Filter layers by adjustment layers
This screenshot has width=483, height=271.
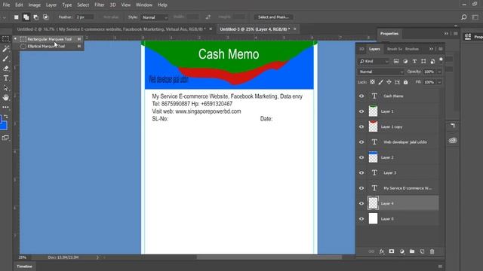point(405,61)
